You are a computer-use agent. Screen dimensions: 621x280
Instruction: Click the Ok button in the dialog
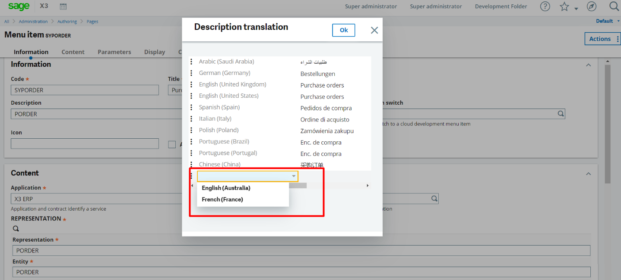point(343,30)
